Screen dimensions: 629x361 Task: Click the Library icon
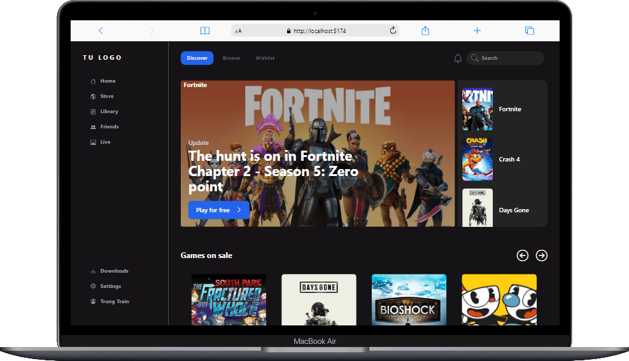(93, 112)
